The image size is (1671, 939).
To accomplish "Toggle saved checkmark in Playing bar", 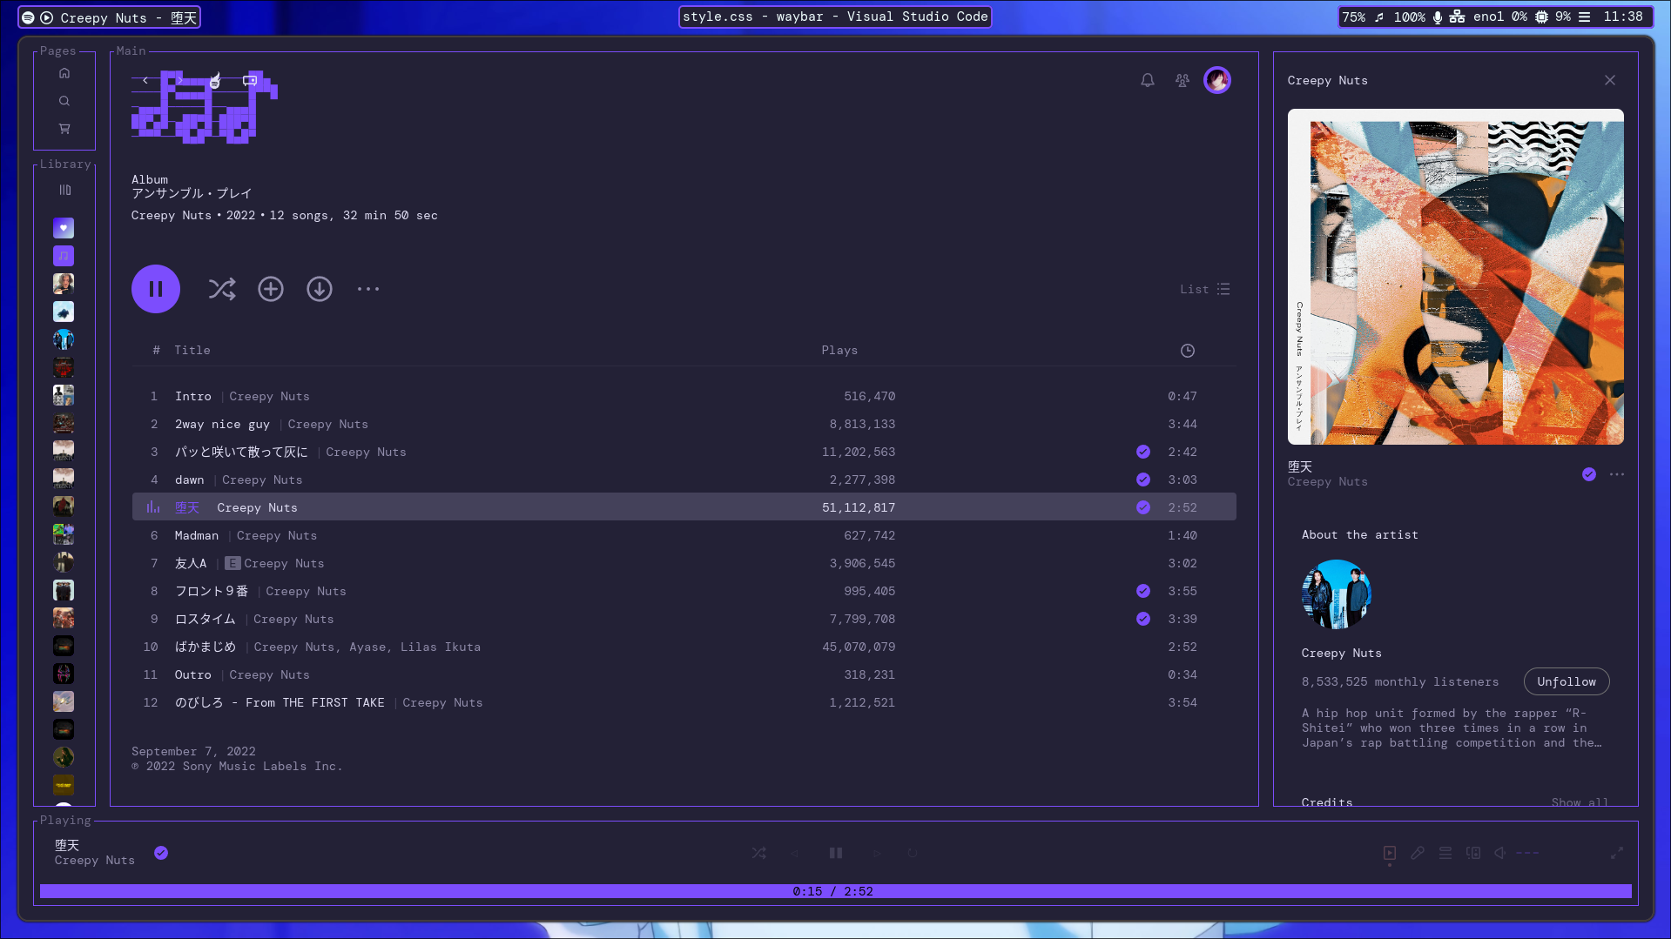I will point(161,853).
